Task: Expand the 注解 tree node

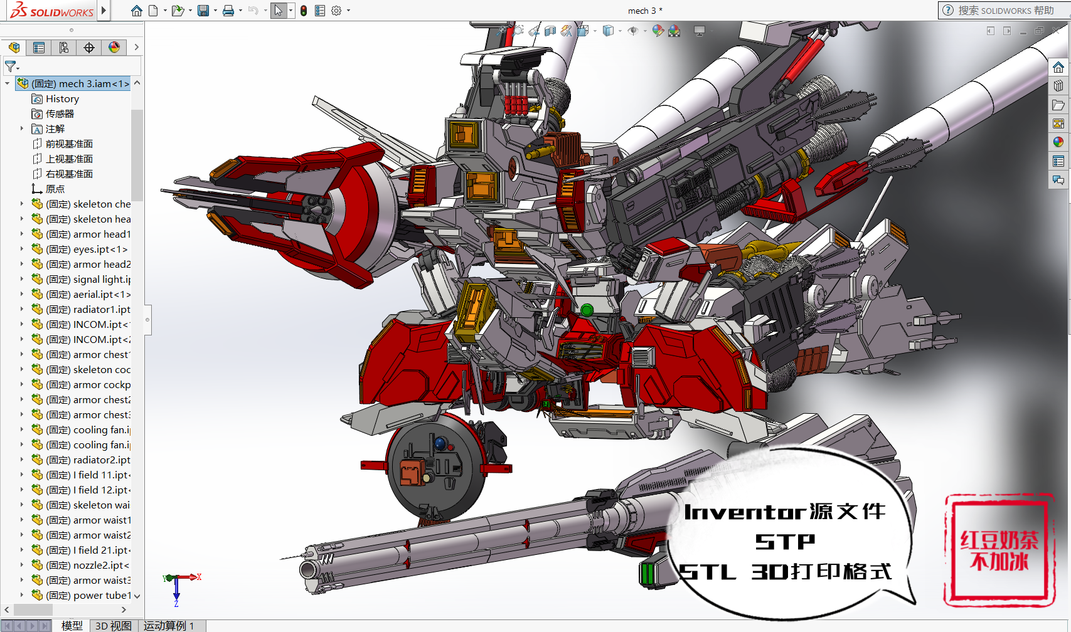Action: [x=23, y=129]
